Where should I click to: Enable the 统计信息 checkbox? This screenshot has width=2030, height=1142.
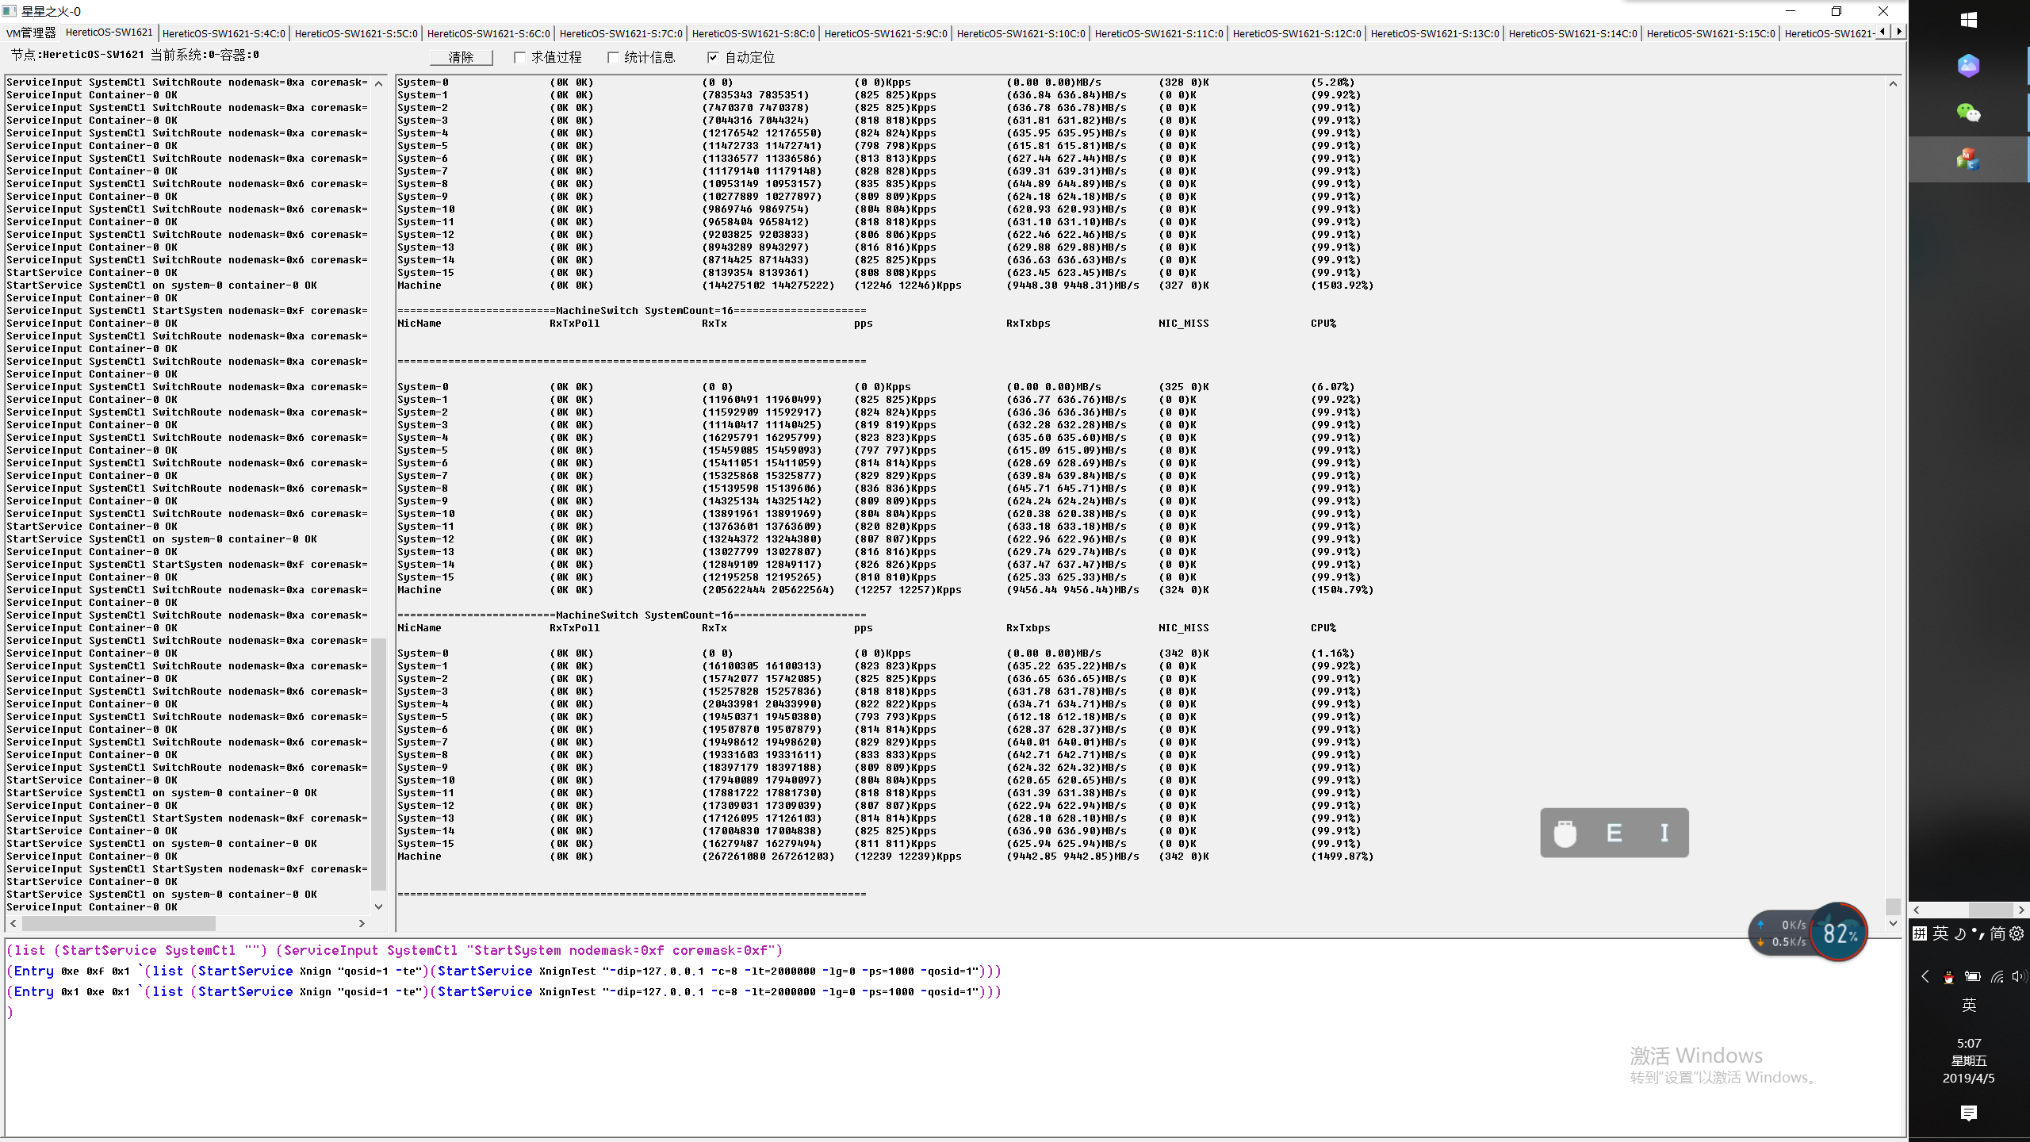(613, 57)
